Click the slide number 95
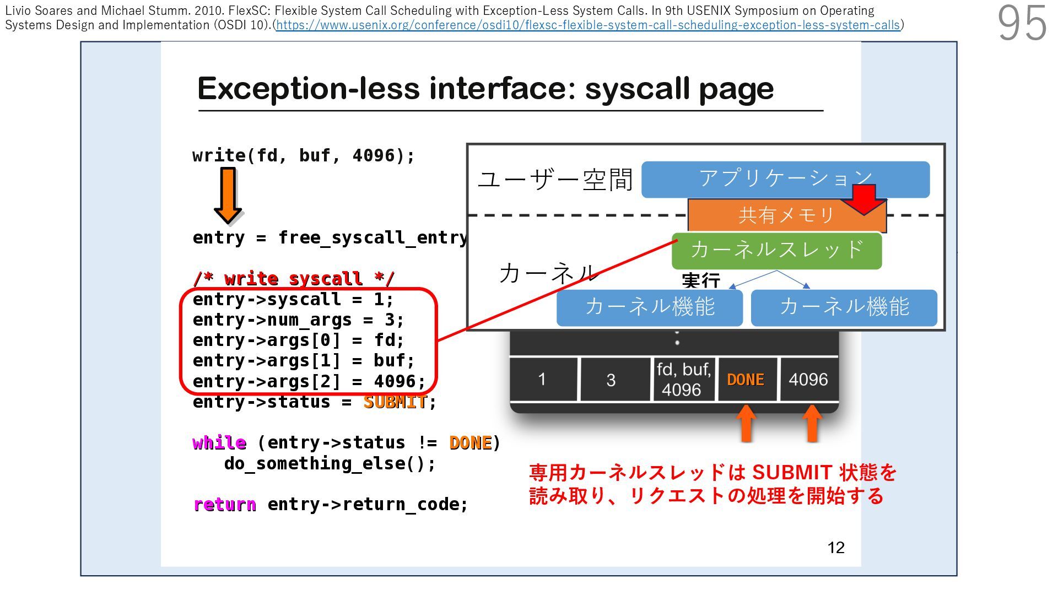Screen dimensions: 1058x595 [1021, 23]
